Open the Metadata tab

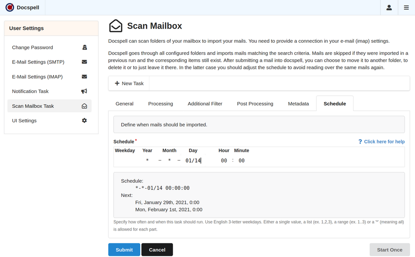click(298, 104)
